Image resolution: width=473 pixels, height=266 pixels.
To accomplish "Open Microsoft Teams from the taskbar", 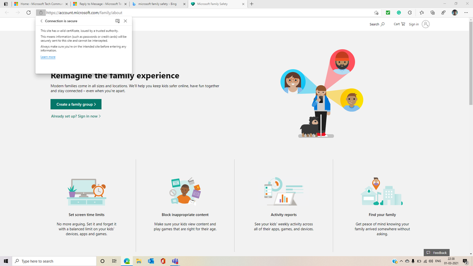I will click(x=175, y=261).
